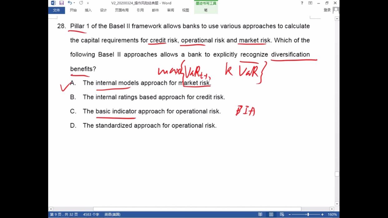Click language indicator 英语(美国) in status bar
The height and width of the screenshot is (218, 388).
[112, 215]
